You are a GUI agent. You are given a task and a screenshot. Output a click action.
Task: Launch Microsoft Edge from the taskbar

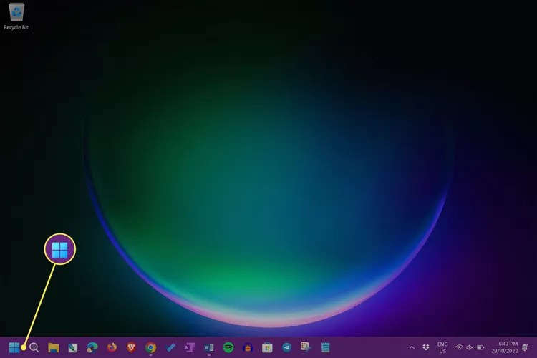[x=92, y=347]
